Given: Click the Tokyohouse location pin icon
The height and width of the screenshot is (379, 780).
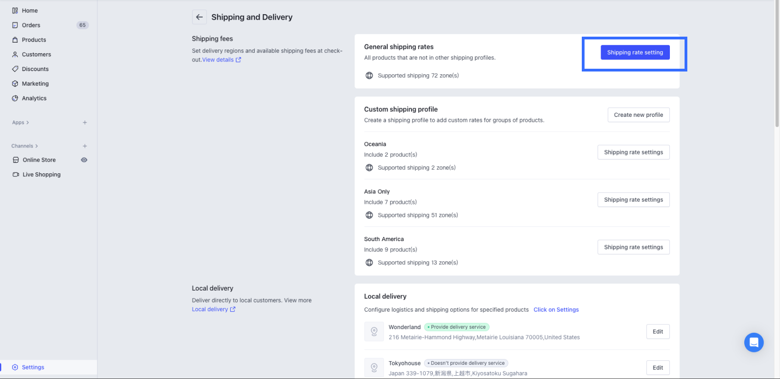Looking at the screenshot, I should pyautogui.click(x=374, y=368).
